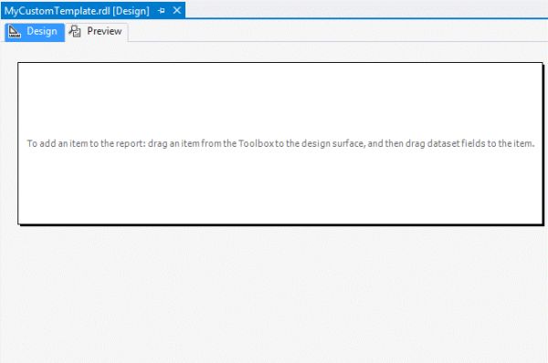548x363 pixels.
Task: Switch to the Design view tab
Action: point(35,32)
